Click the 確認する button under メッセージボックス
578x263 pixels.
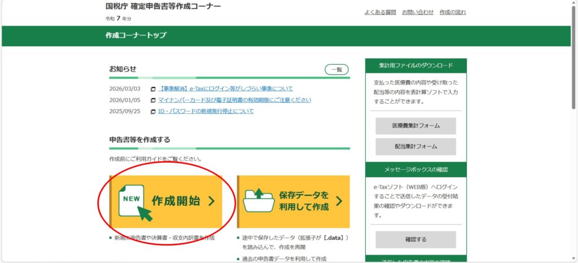pyautogui.click(x=416, y=239)
